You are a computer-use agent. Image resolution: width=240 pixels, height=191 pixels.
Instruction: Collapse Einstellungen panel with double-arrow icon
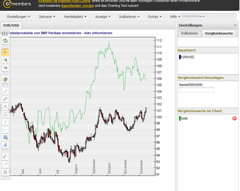pos(235,25)
